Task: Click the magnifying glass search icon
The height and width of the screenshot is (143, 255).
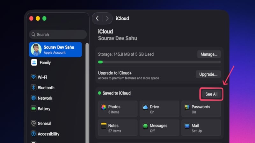Action: click(x=33, y=35)
